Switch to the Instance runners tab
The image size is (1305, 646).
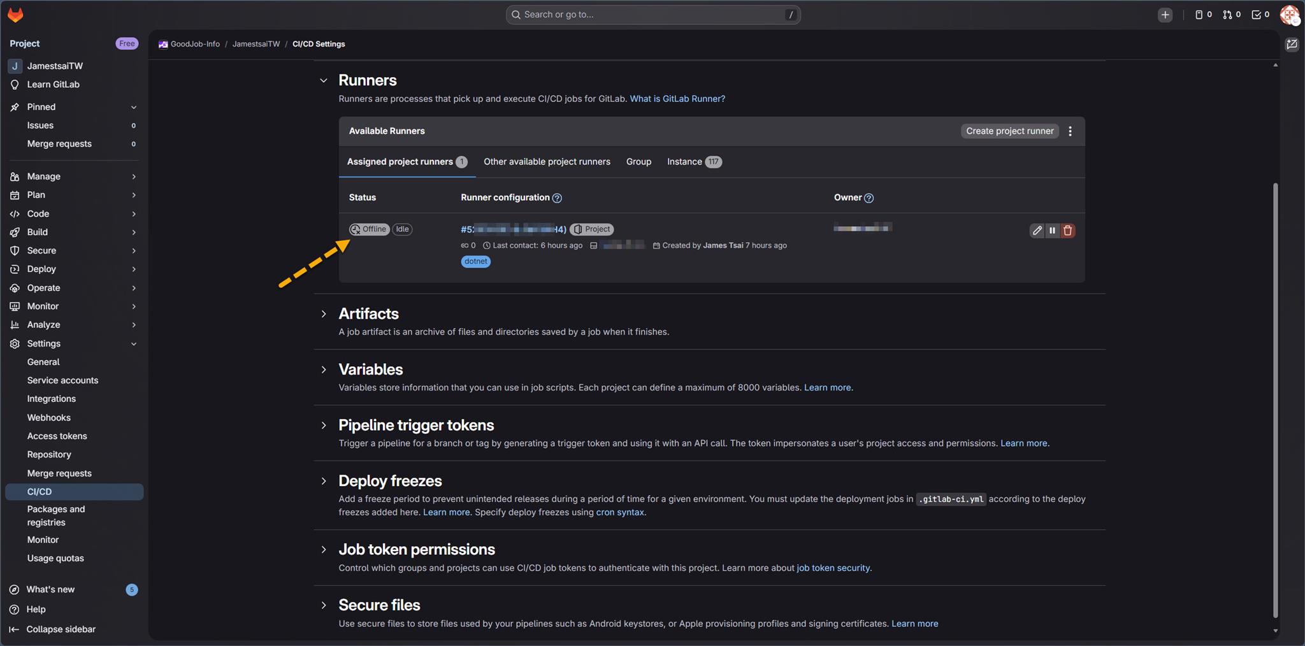pos(684,162)
